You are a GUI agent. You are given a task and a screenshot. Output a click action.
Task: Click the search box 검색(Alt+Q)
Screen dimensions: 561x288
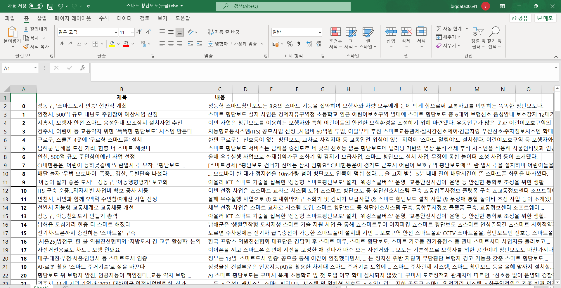(x=283, y=6)
